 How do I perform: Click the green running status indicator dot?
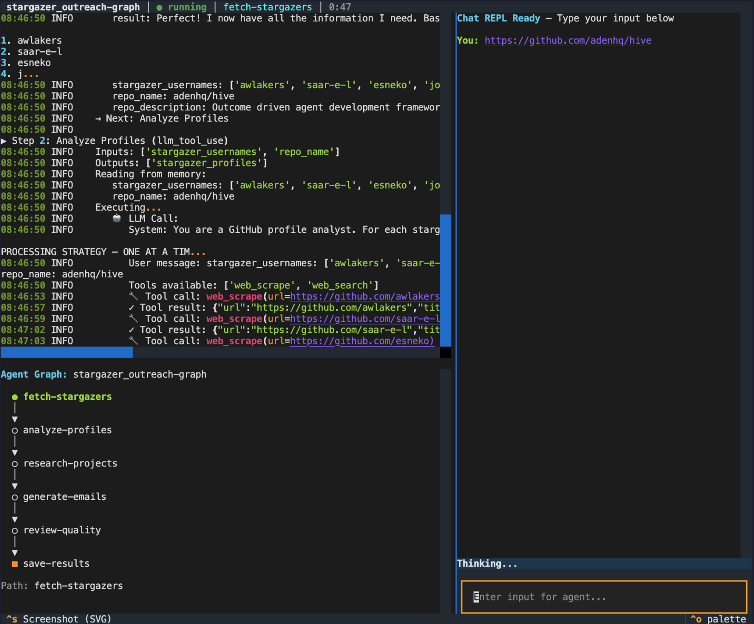point(159,7)
